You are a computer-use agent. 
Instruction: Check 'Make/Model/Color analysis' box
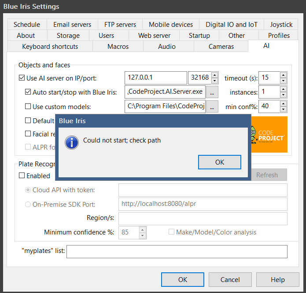pyautogui.click(x=171, y=232)
